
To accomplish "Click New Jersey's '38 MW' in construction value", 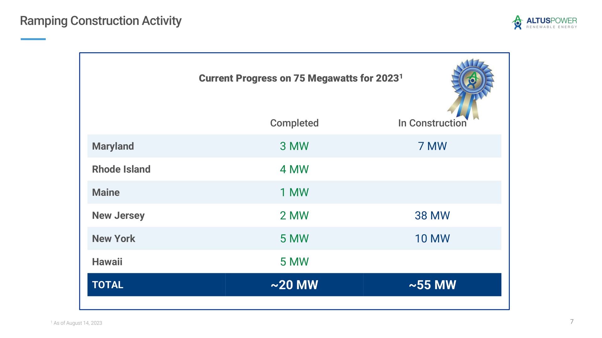I will 432,216.
